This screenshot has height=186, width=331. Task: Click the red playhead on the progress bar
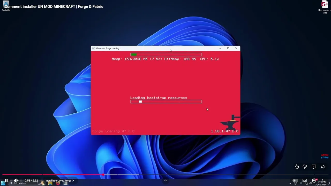(103, 175)
